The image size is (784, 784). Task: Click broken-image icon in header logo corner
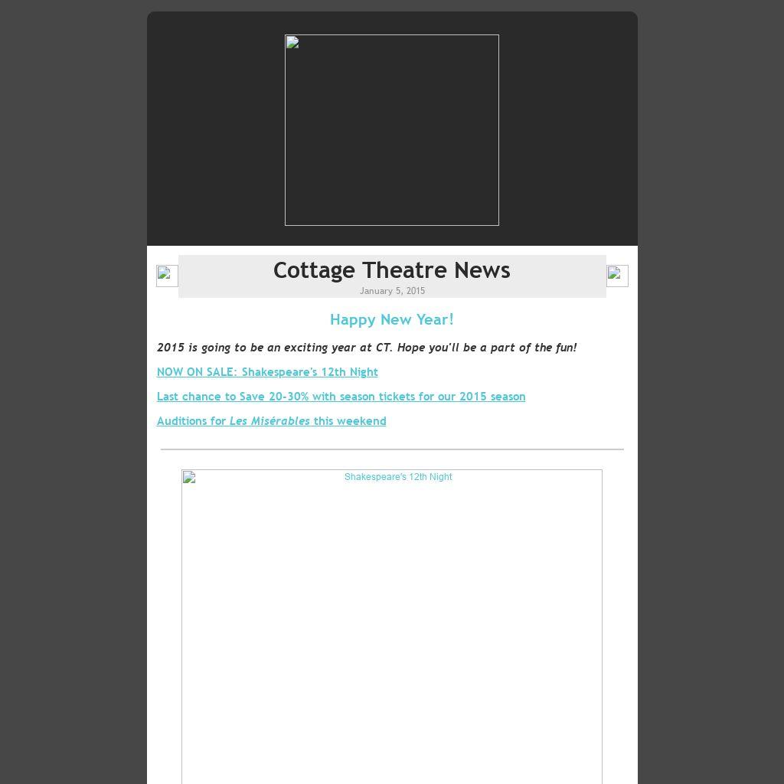[292, 43]
